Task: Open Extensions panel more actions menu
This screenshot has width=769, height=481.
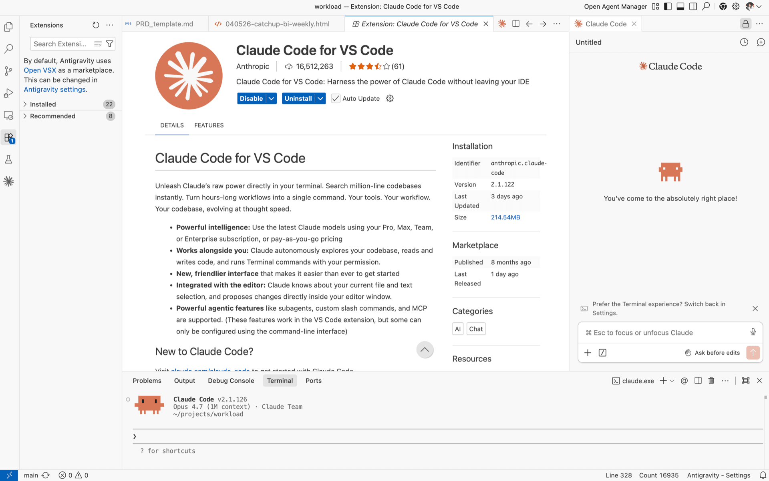Action: (109, 25)
